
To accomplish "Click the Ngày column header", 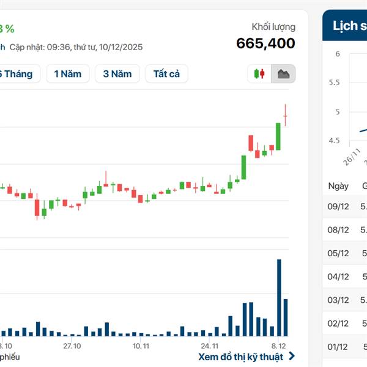I will click(x=338, y=186).
